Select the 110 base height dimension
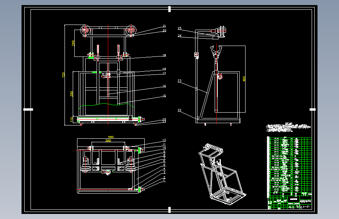This screenshot has height=219, width=339. pos(72,120)
